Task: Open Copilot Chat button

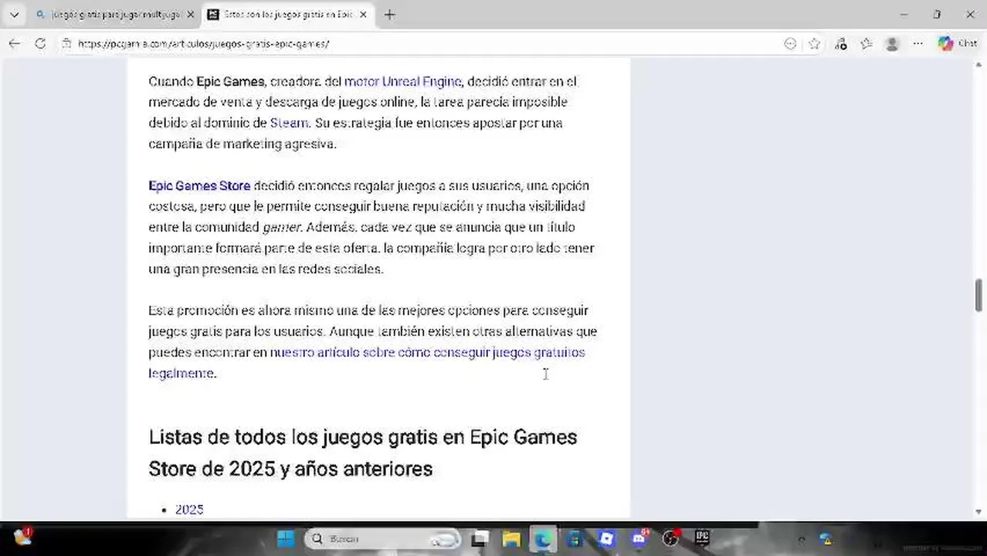Action: [958, 44]
